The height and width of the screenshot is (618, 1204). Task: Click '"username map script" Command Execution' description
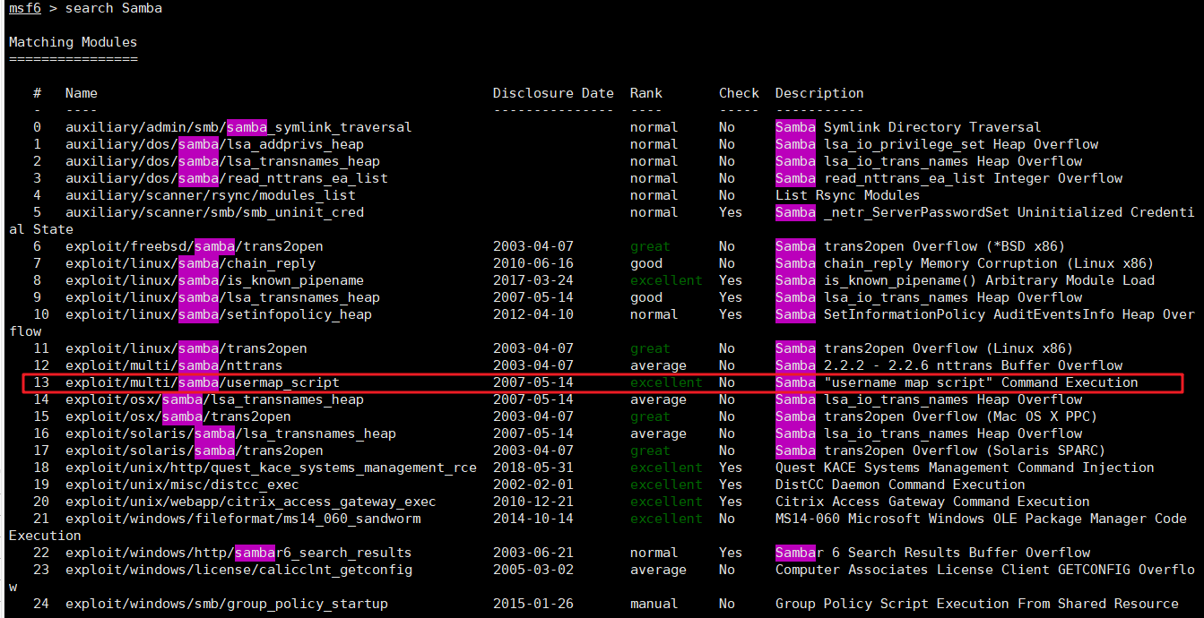click(x=981, y=382)
